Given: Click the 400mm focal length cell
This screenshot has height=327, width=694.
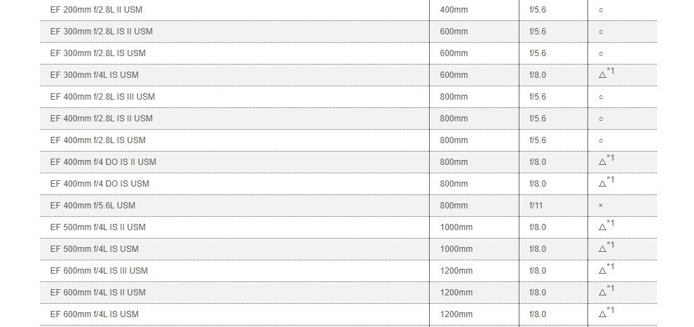Looking at the screenshot, I should [454, 10].
